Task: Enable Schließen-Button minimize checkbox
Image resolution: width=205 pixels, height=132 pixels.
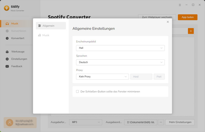Action: [77, 91]
